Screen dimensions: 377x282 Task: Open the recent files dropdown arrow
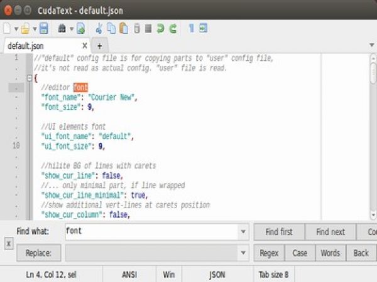click(x=35, y=29)
